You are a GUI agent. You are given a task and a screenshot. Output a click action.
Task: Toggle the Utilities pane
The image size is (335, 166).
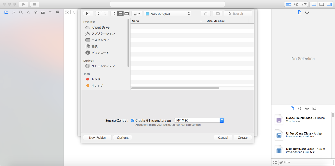[329, 4]
